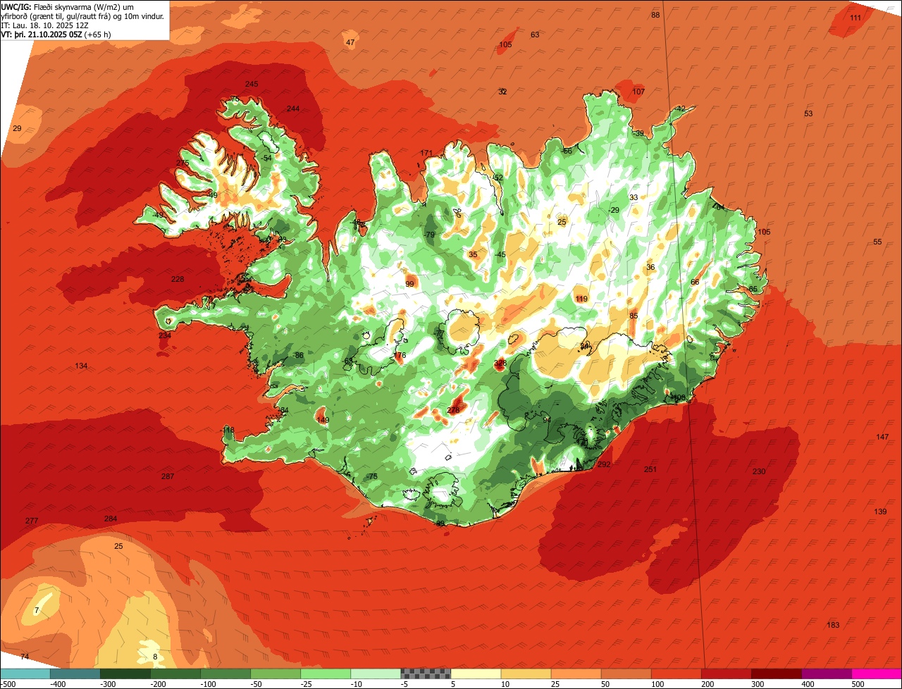Select the value 183 in the bottom-right sea
Image resolution: width=902 pixels, height=689 pixels.
tap(833, 626)
